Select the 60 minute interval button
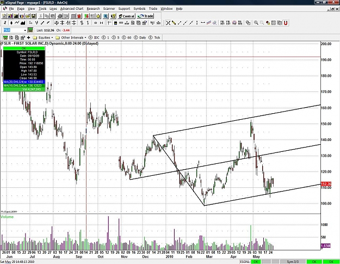The width and height of the screenshot is (340, 264). (x=127, y=38)
